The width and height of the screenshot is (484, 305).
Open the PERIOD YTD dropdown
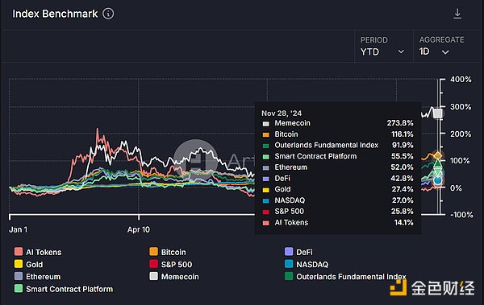pyautogui.click(x=382, y=46)
